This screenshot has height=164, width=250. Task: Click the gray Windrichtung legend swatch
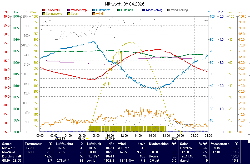click(169, 10)
